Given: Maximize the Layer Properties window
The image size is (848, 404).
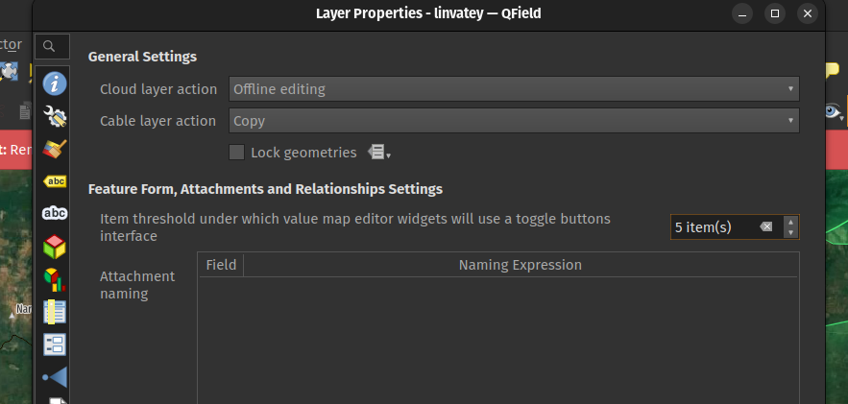Looking at the screenshot, I should 775,13.
